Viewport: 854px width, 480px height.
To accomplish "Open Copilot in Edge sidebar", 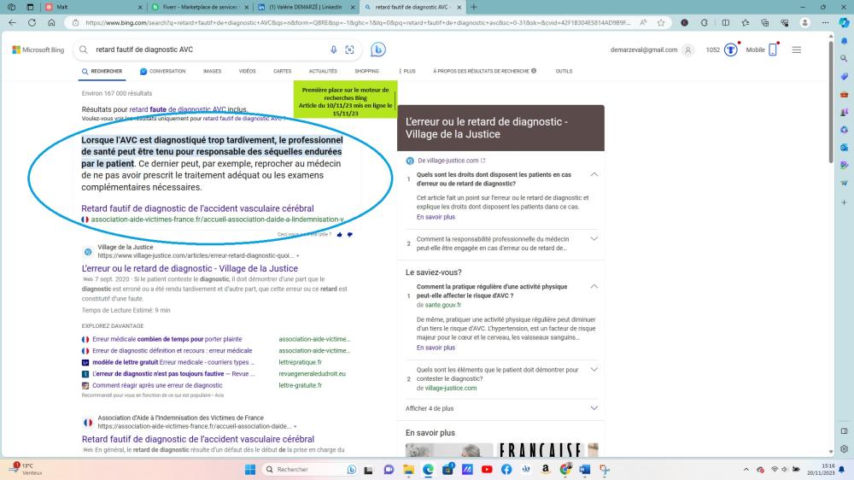I will (844, 23).
